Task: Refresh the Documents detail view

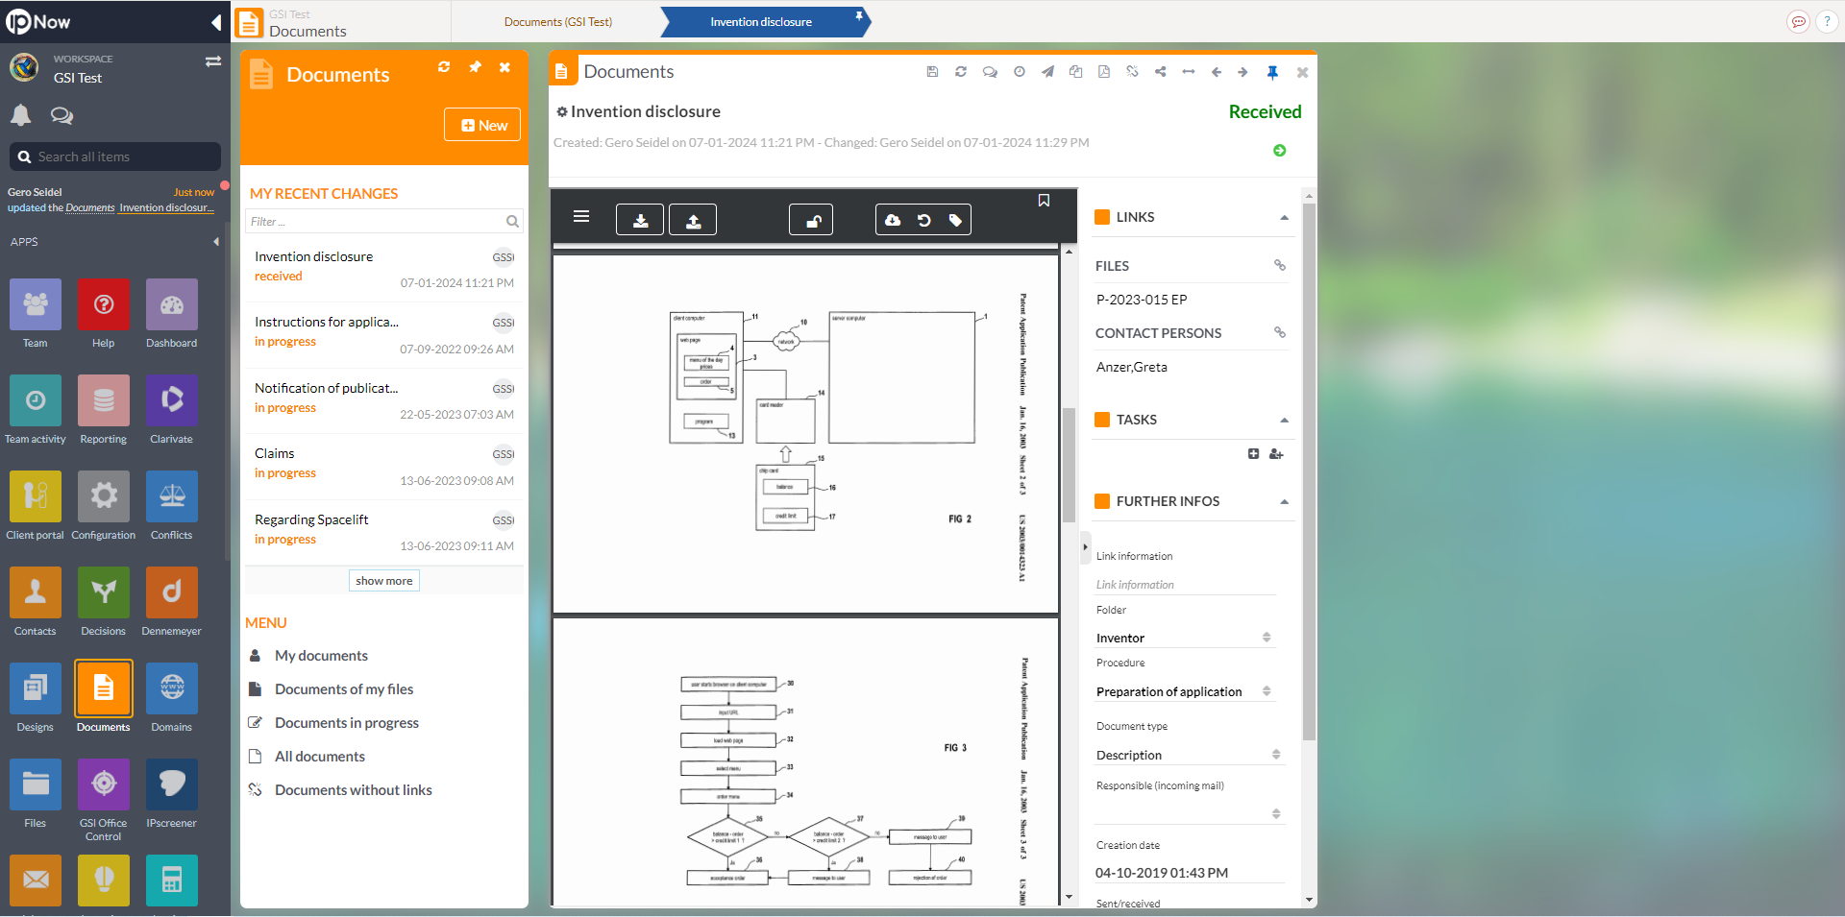Action: coord(960,71)
